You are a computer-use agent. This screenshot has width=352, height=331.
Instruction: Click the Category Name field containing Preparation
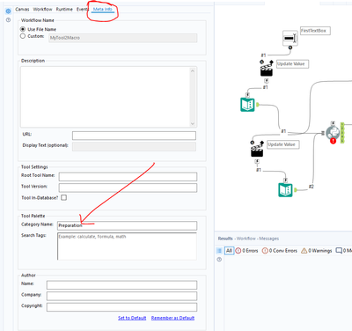point(128,225)
